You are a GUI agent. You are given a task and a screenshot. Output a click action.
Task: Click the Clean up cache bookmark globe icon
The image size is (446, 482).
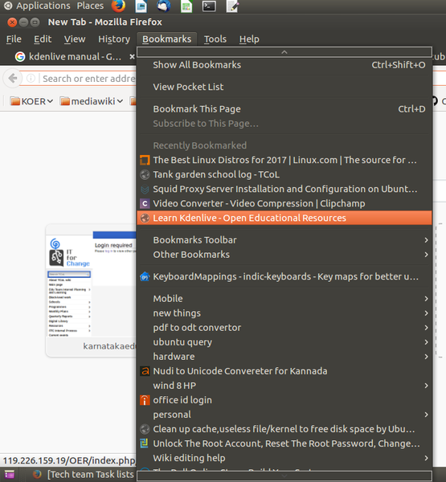[145, 429]
